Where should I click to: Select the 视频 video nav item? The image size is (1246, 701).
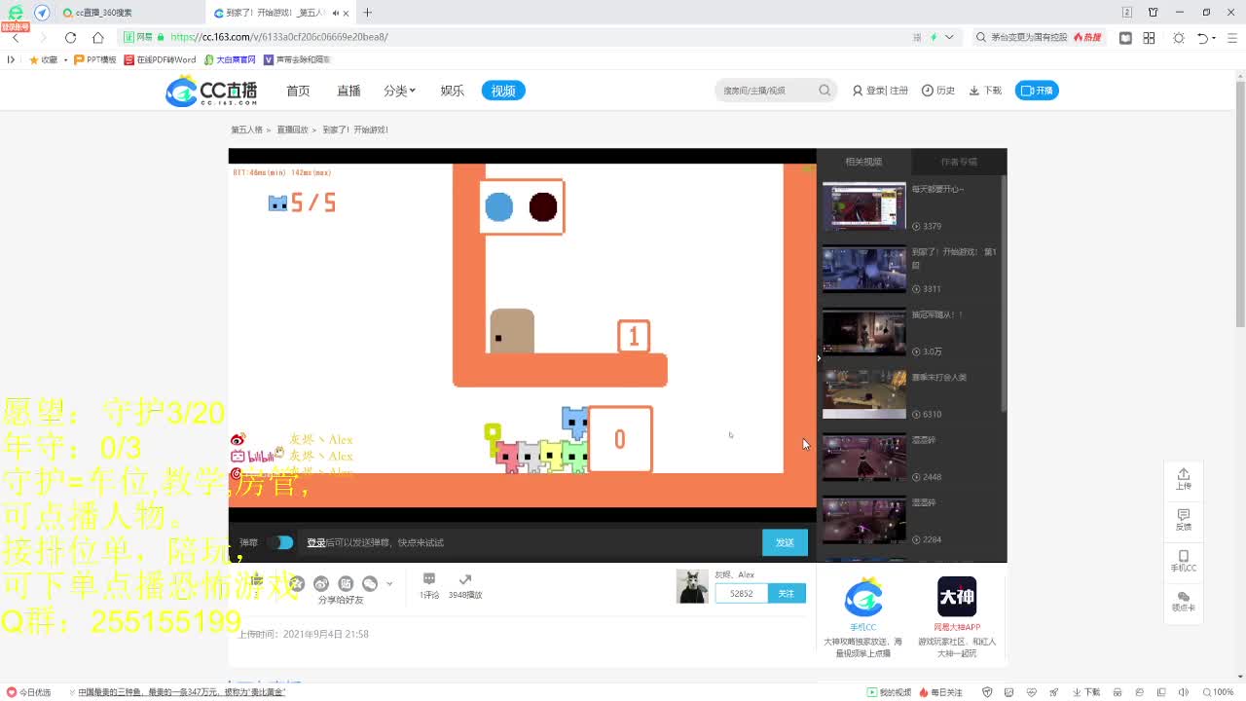point(503,91)
